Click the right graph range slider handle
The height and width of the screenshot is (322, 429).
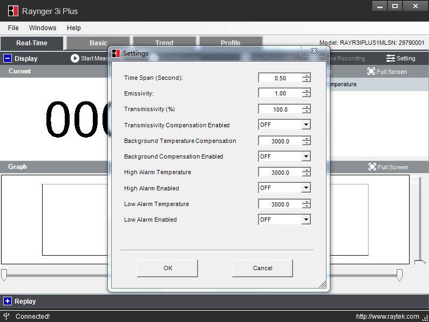[x=399, y=275]
